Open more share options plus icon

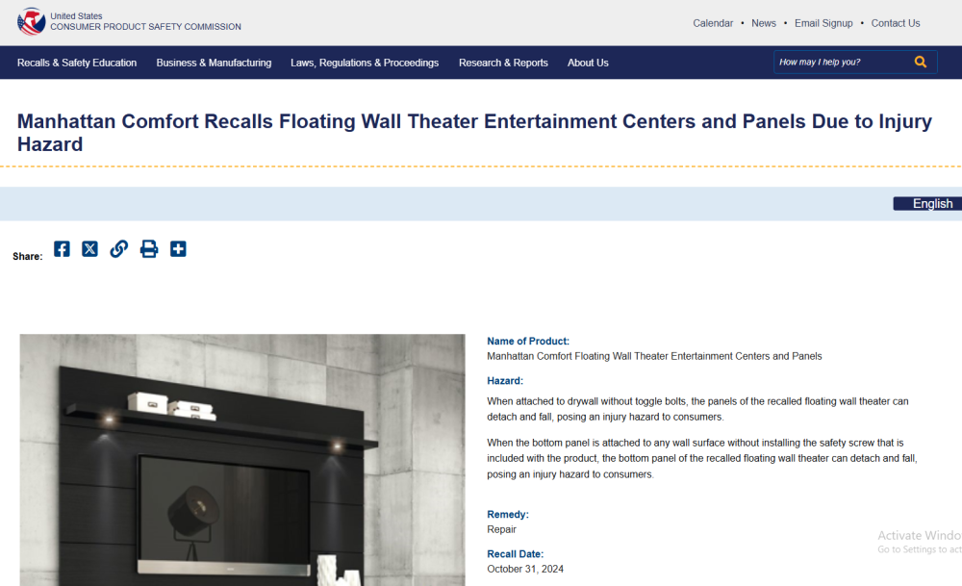click(178, 249)
